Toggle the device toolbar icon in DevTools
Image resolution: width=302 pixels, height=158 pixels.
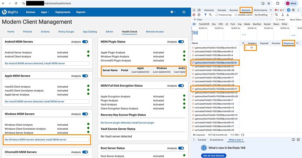coord(199,10)
